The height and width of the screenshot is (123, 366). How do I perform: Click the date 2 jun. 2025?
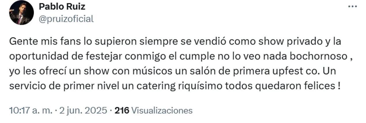click(x=83, y=110)
